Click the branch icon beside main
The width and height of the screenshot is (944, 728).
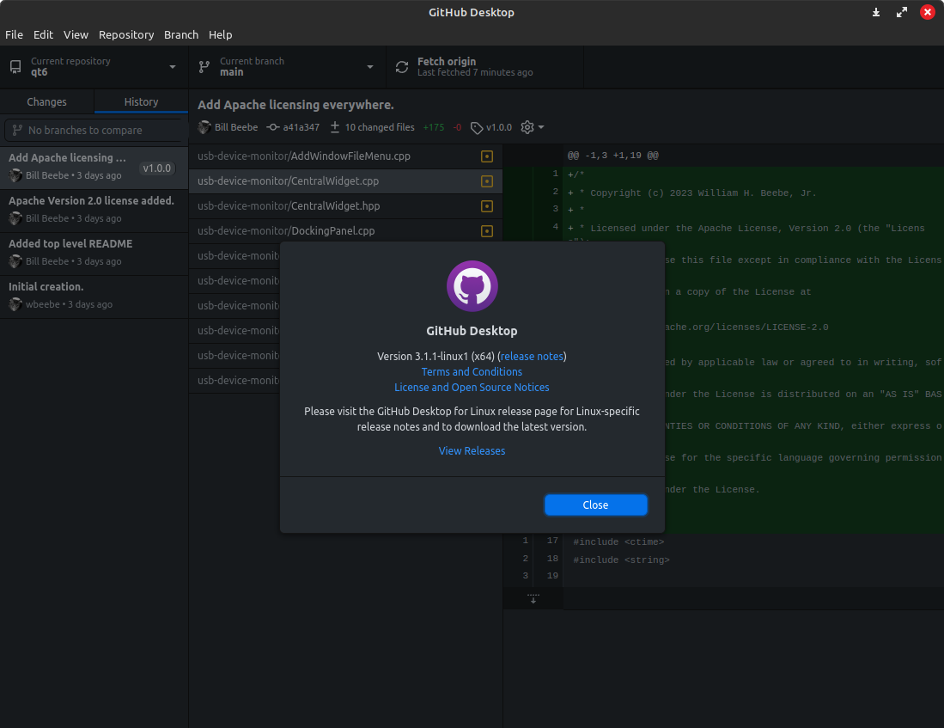tap(204, 67)
